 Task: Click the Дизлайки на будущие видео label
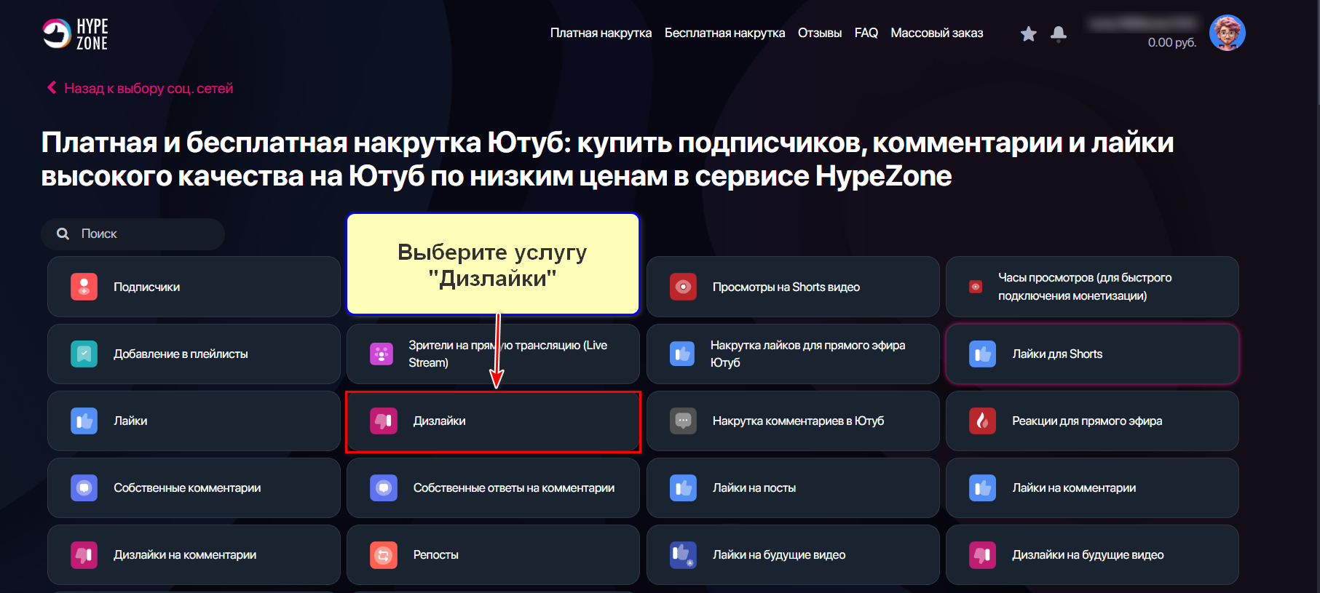click(x=1087, y=554)
